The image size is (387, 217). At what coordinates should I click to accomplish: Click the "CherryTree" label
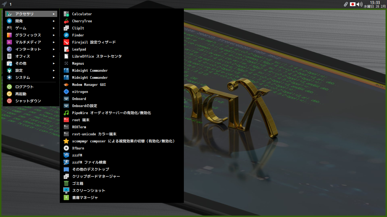(x=82, y=21)
